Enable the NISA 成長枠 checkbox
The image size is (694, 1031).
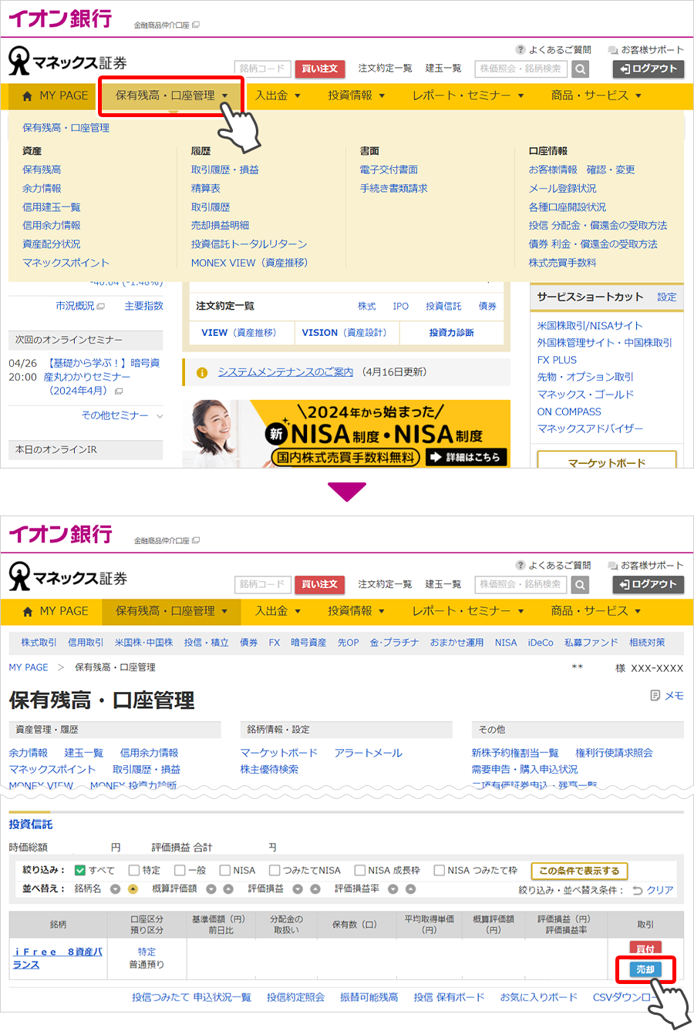coord(359,870)
